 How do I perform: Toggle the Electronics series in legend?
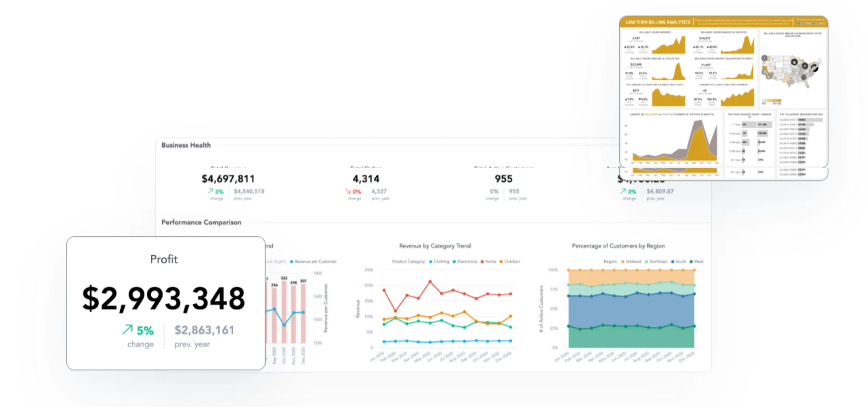tap(465, 261)
